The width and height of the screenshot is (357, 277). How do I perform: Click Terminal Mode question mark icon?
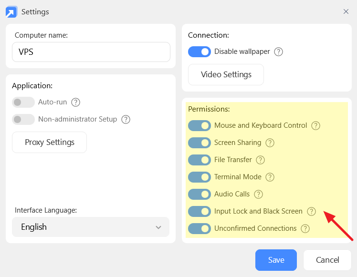pos(270,177)
